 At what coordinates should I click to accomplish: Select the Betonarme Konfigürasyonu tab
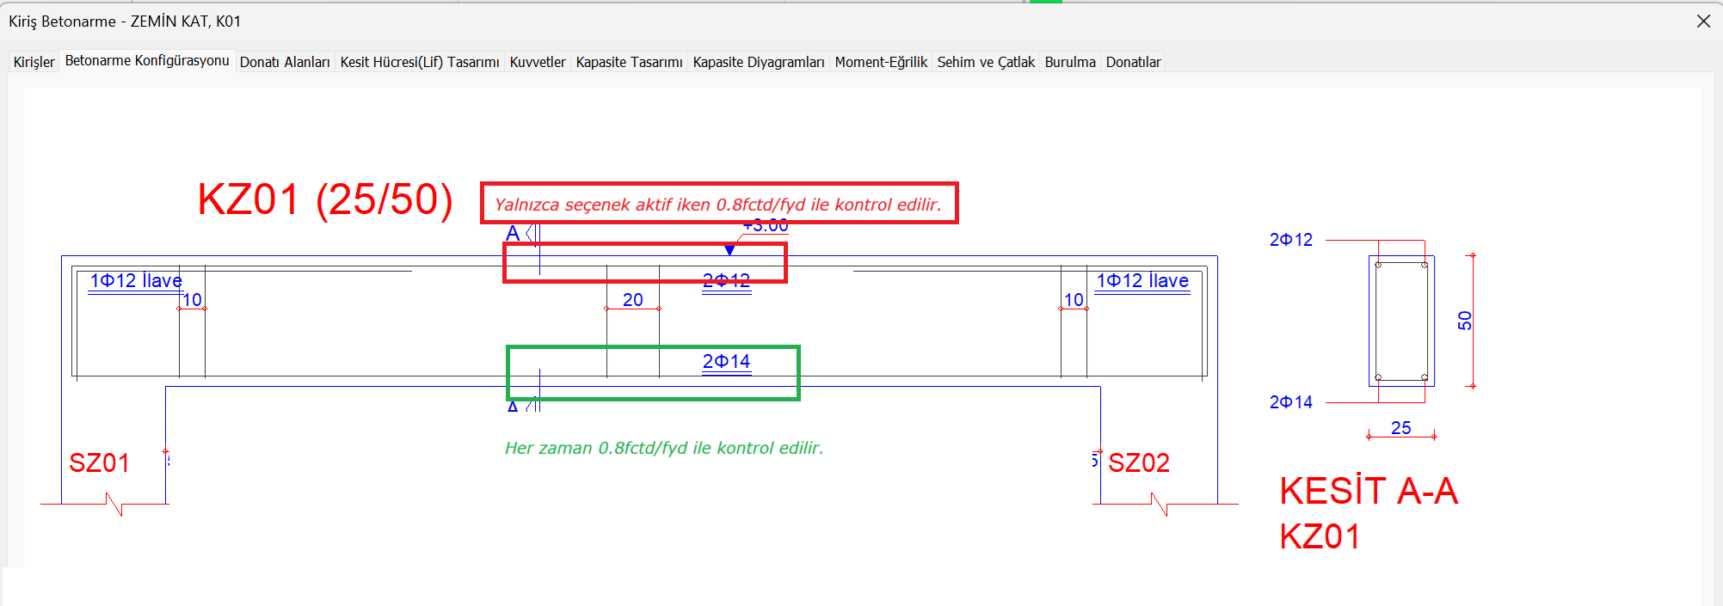147,61
